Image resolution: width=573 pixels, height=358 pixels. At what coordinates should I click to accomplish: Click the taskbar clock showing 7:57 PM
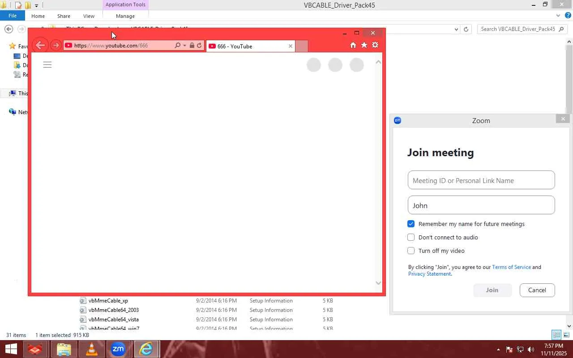click(554, 349)
